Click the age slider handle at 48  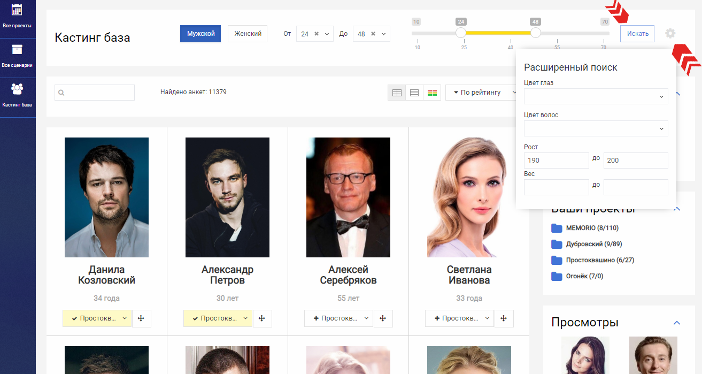coord(535,33)
